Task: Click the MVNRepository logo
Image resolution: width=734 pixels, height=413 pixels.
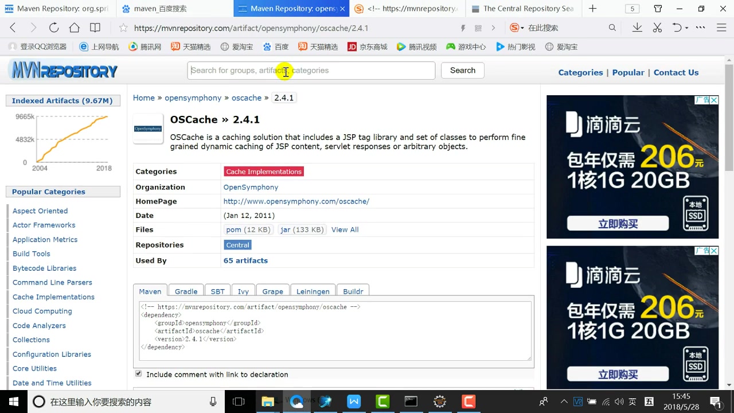Action: tap(64, 71)
